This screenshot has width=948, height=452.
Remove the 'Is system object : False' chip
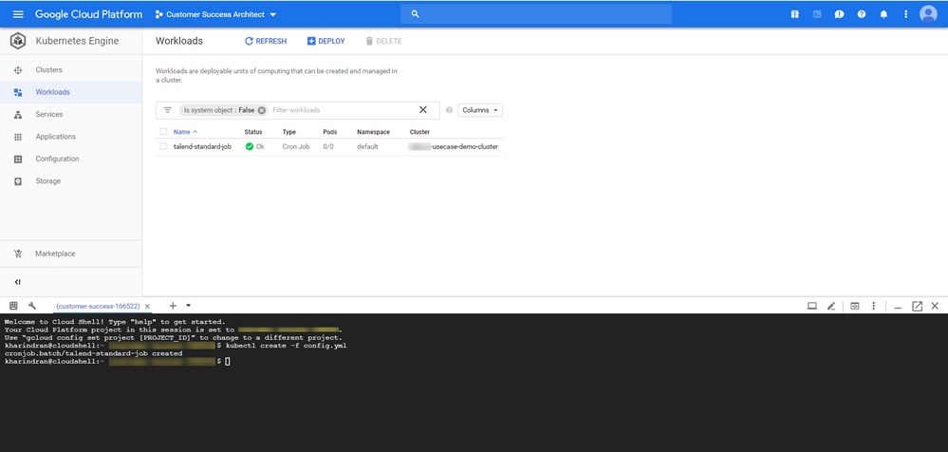pos(262,110)
